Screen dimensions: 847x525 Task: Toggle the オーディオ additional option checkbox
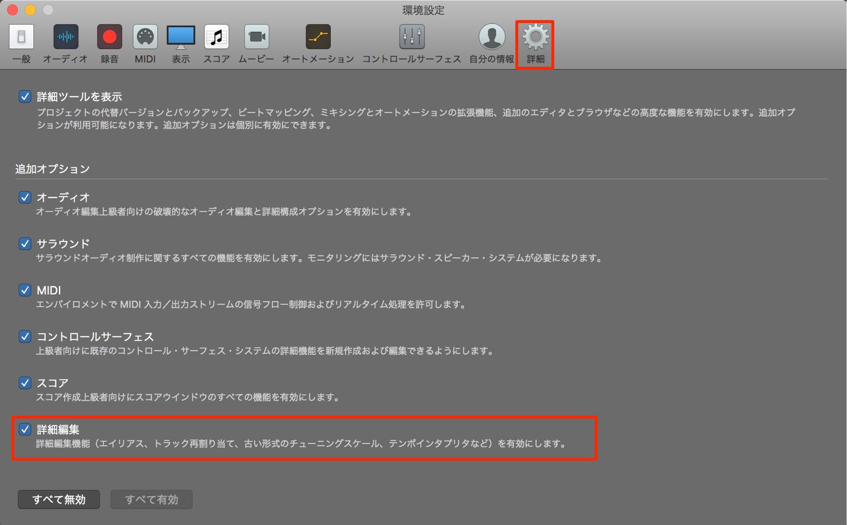[25, 197]
